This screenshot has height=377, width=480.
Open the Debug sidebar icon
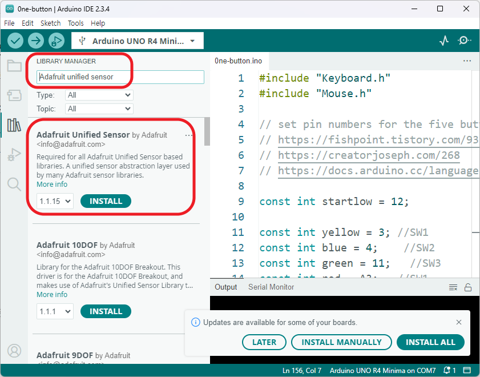(14, 154)
